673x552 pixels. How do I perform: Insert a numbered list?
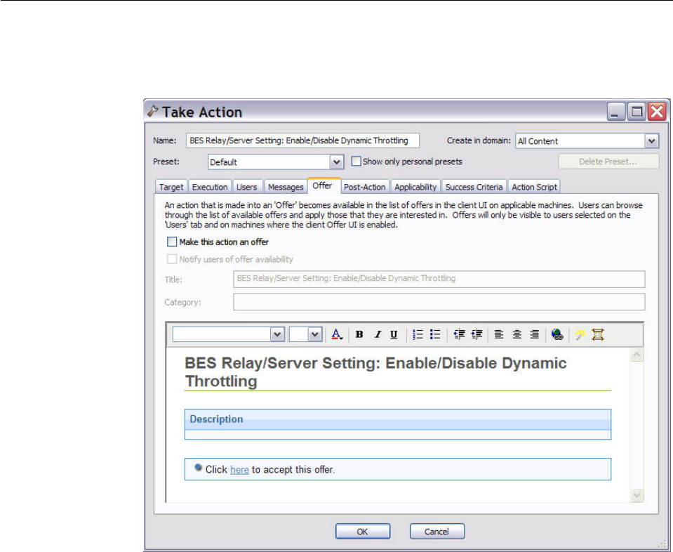point(418,334)
